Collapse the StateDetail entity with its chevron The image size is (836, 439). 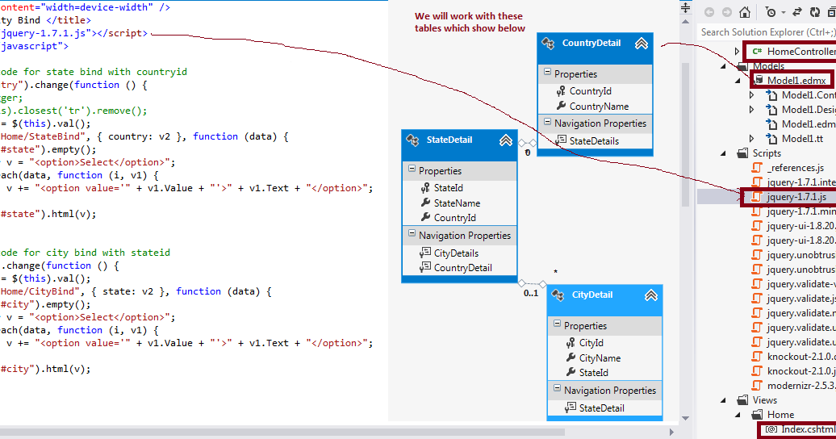(x=505, y=140)
